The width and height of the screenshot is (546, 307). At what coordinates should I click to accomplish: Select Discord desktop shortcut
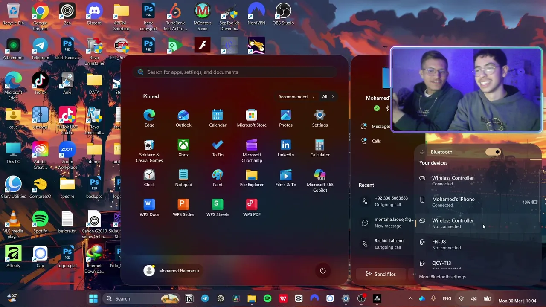(94, 14)
